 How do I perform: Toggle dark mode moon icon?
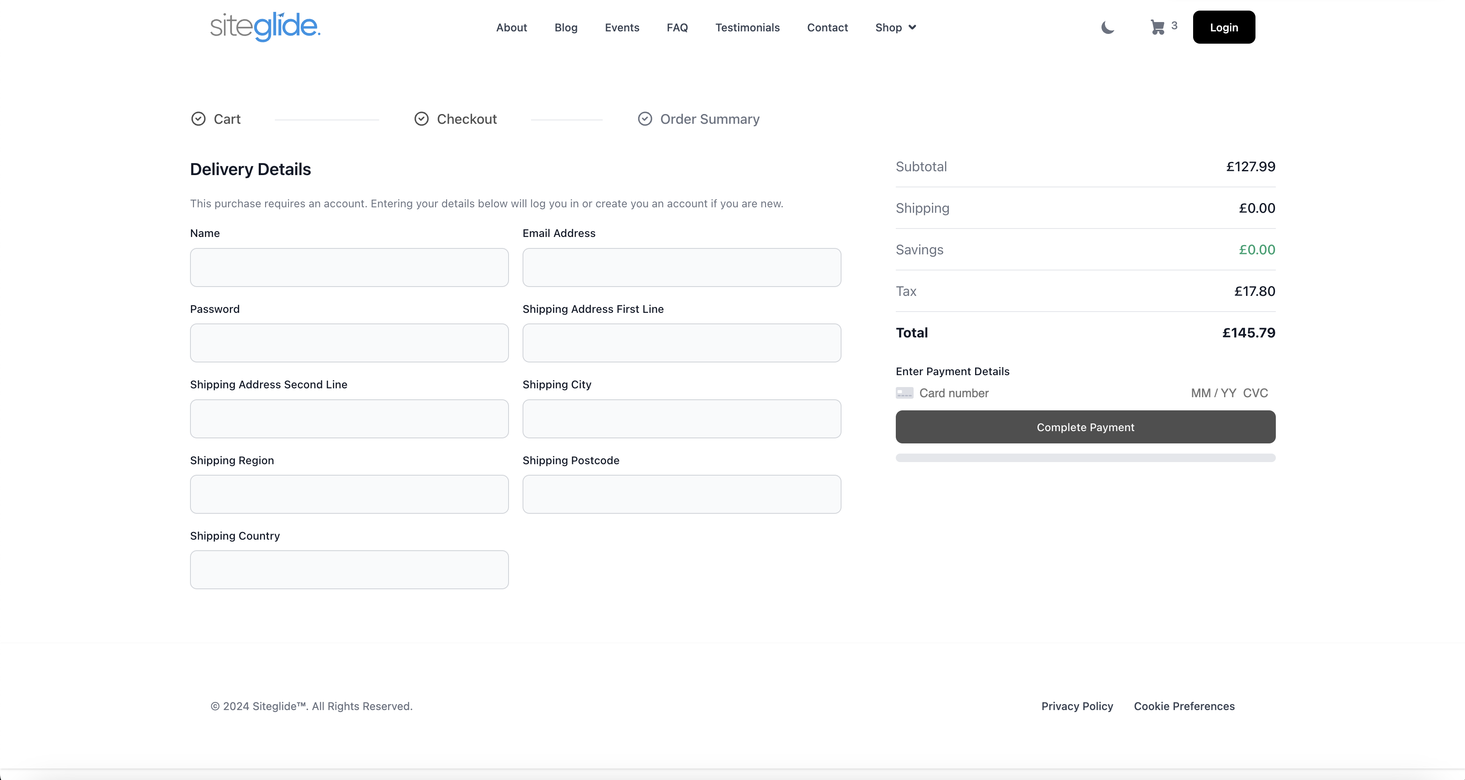point(1107,27)
